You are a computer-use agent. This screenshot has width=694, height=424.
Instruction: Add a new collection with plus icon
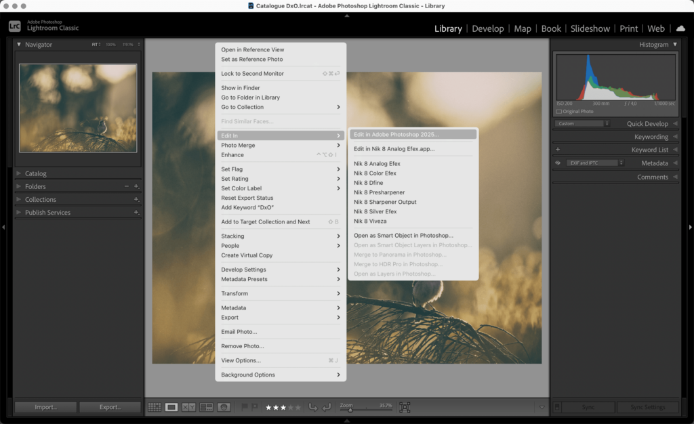136,199
